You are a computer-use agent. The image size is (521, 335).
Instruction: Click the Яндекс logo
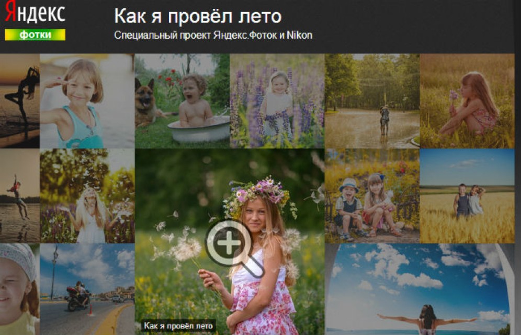point(35,14)
